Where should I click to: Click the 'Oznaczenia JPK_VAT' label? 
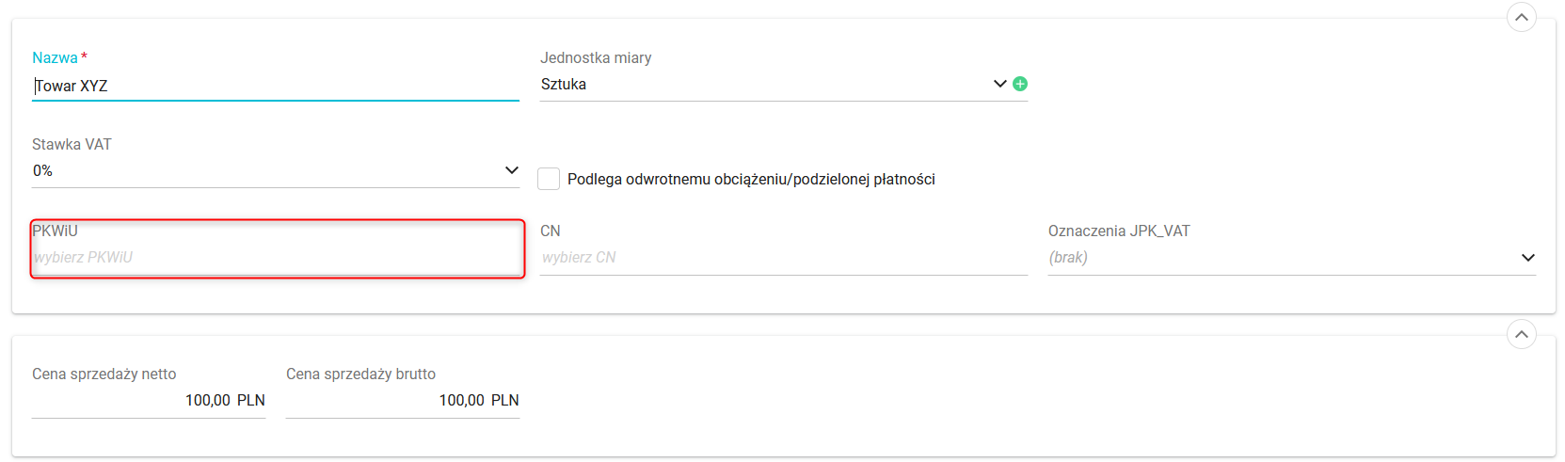(1118, 231)
